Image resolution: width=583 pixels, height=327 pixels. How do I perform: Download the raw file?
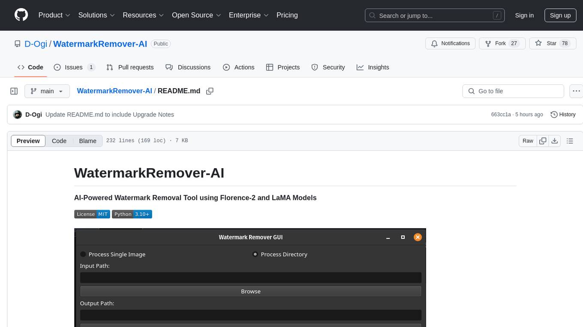coord(554,141)
